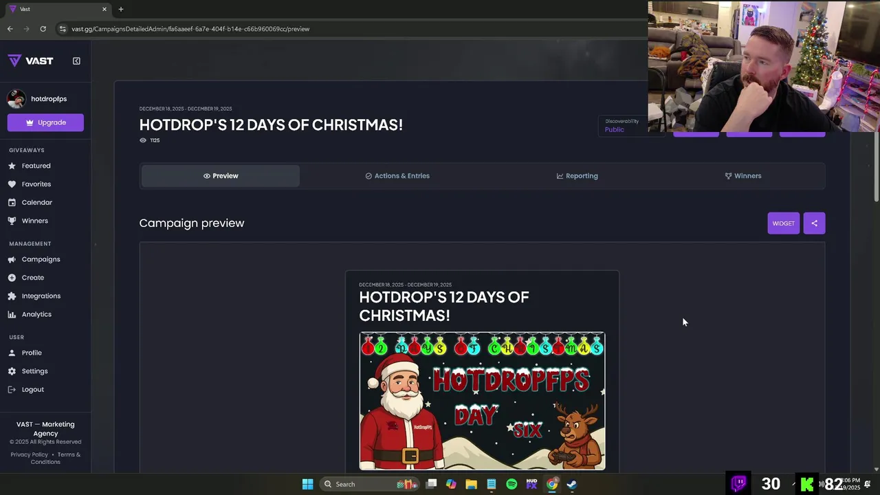The image size is (880, 495).
Task: Click the Chrome icon on the taskbar
Action: tap(551, 484)
